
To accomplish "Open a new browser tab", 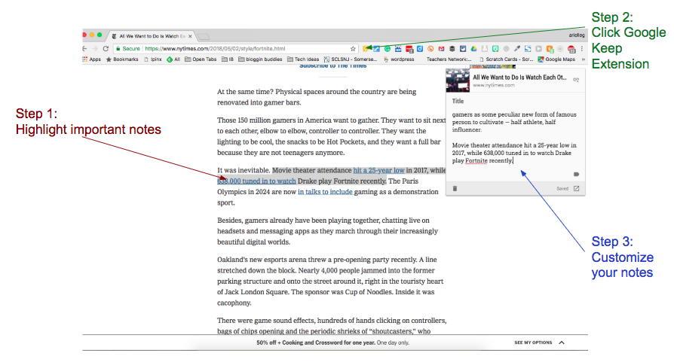I will click(x=204, y=36).
